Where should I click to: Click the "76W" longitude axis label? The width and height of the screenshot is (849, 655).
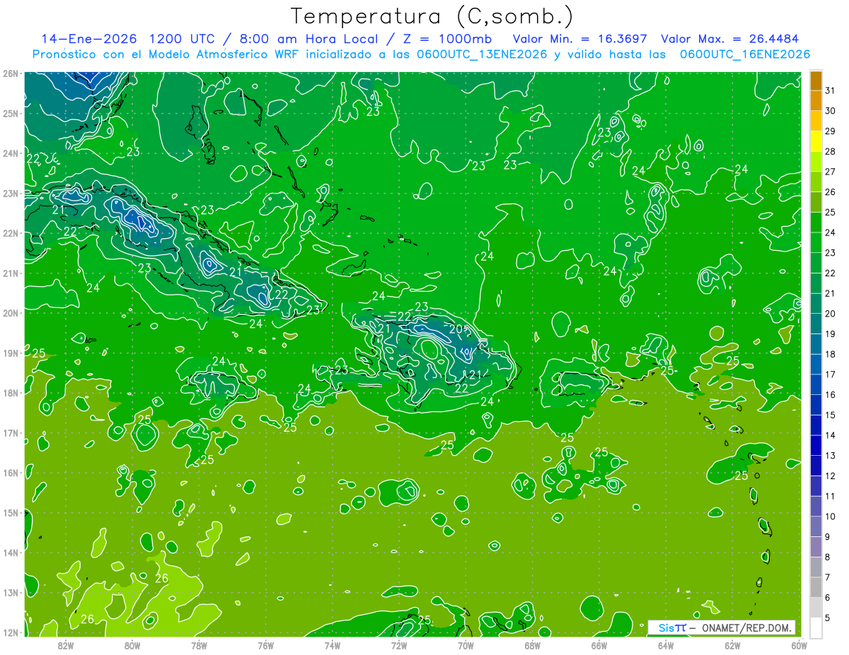[266, 644]
